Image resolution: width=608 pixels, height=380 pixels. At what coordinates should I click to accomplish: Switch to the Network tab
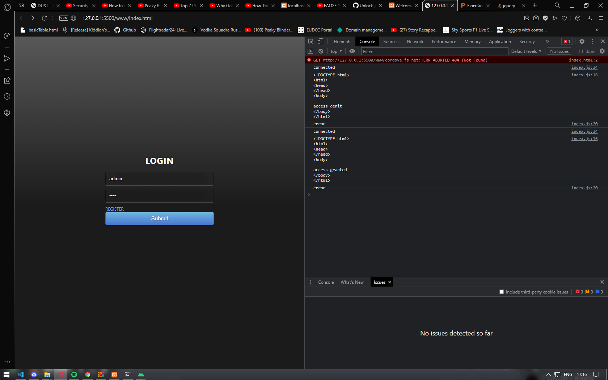click(x=415, y=42)
